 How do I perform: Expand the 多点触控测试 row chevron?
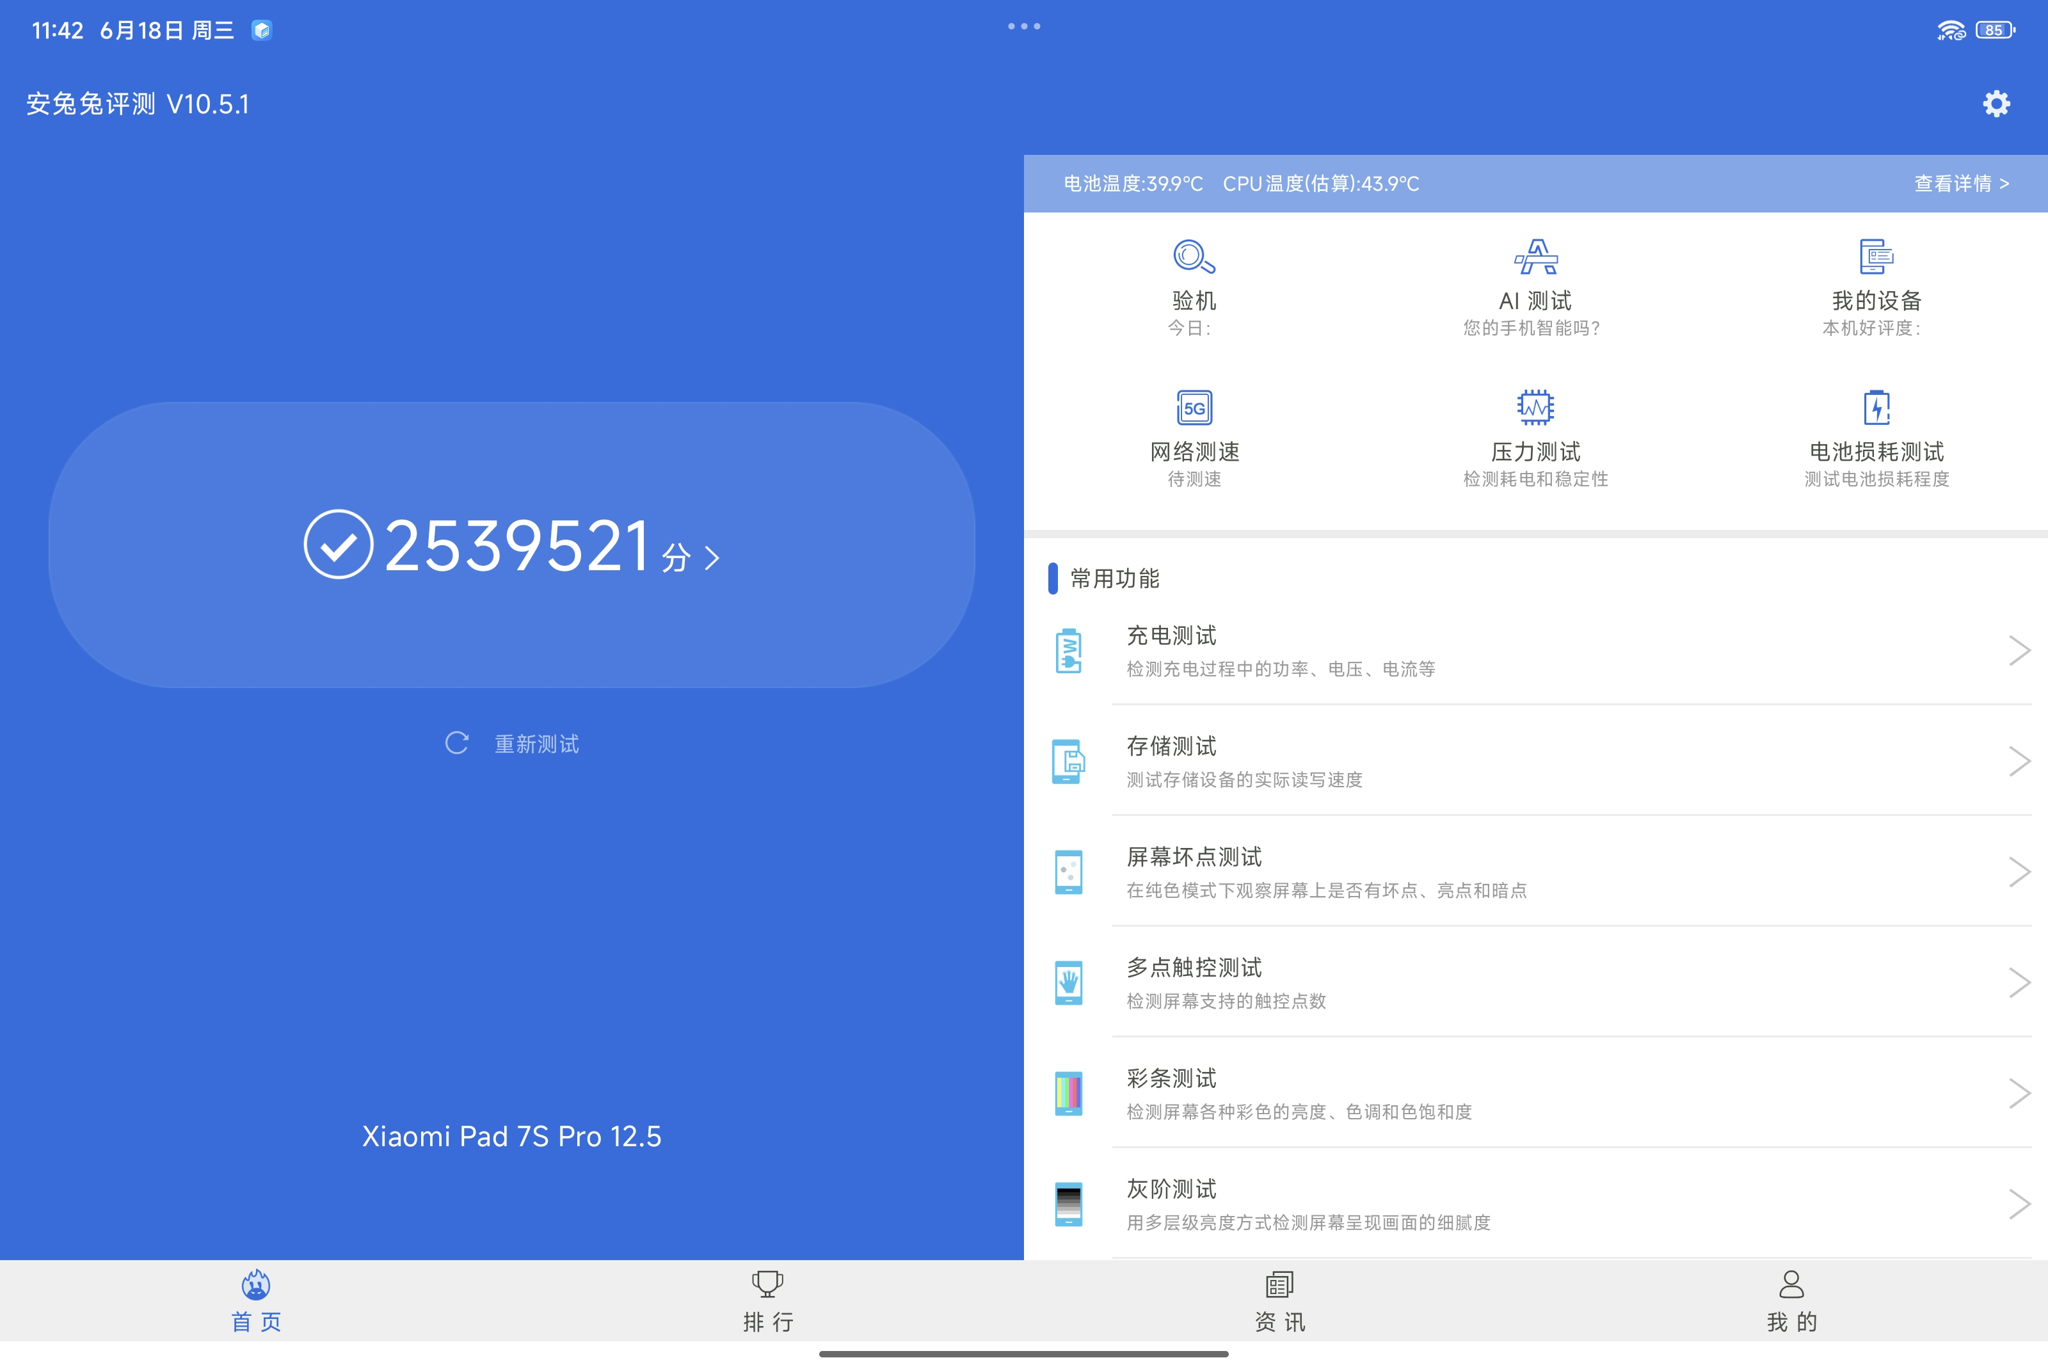coord(2019,982)
